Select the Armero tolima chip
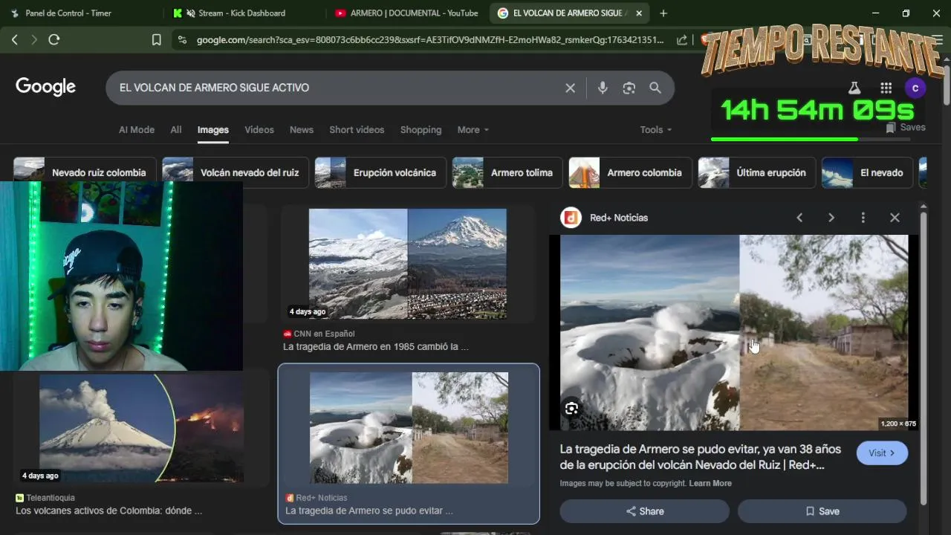 pyautogui.click(x=507, y=172)
